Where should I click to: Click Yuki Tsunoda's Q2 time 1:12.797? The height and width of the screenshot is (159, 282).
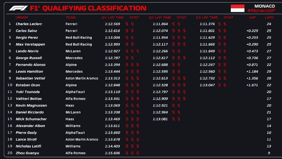(160, 92)
